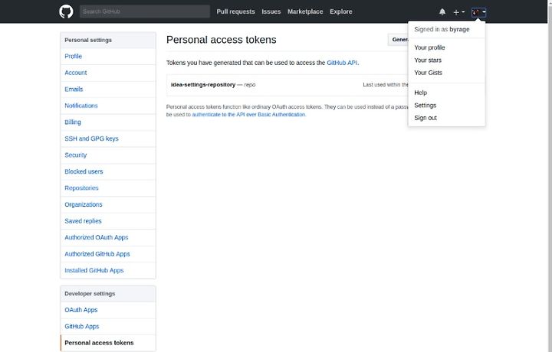Select Personal access tokens in sidebar
The height and width of the screenshot is (352, 552).
point(108,343)
